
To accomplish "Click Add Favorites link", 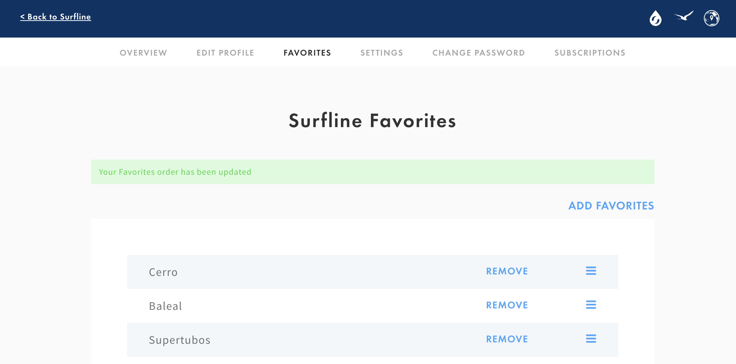I will click(x=611, y=206).
